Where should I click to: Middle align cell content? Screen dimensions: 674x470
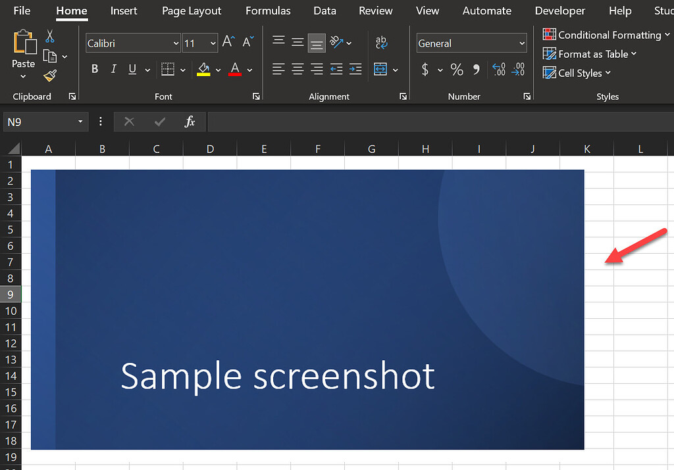point(298,43)
